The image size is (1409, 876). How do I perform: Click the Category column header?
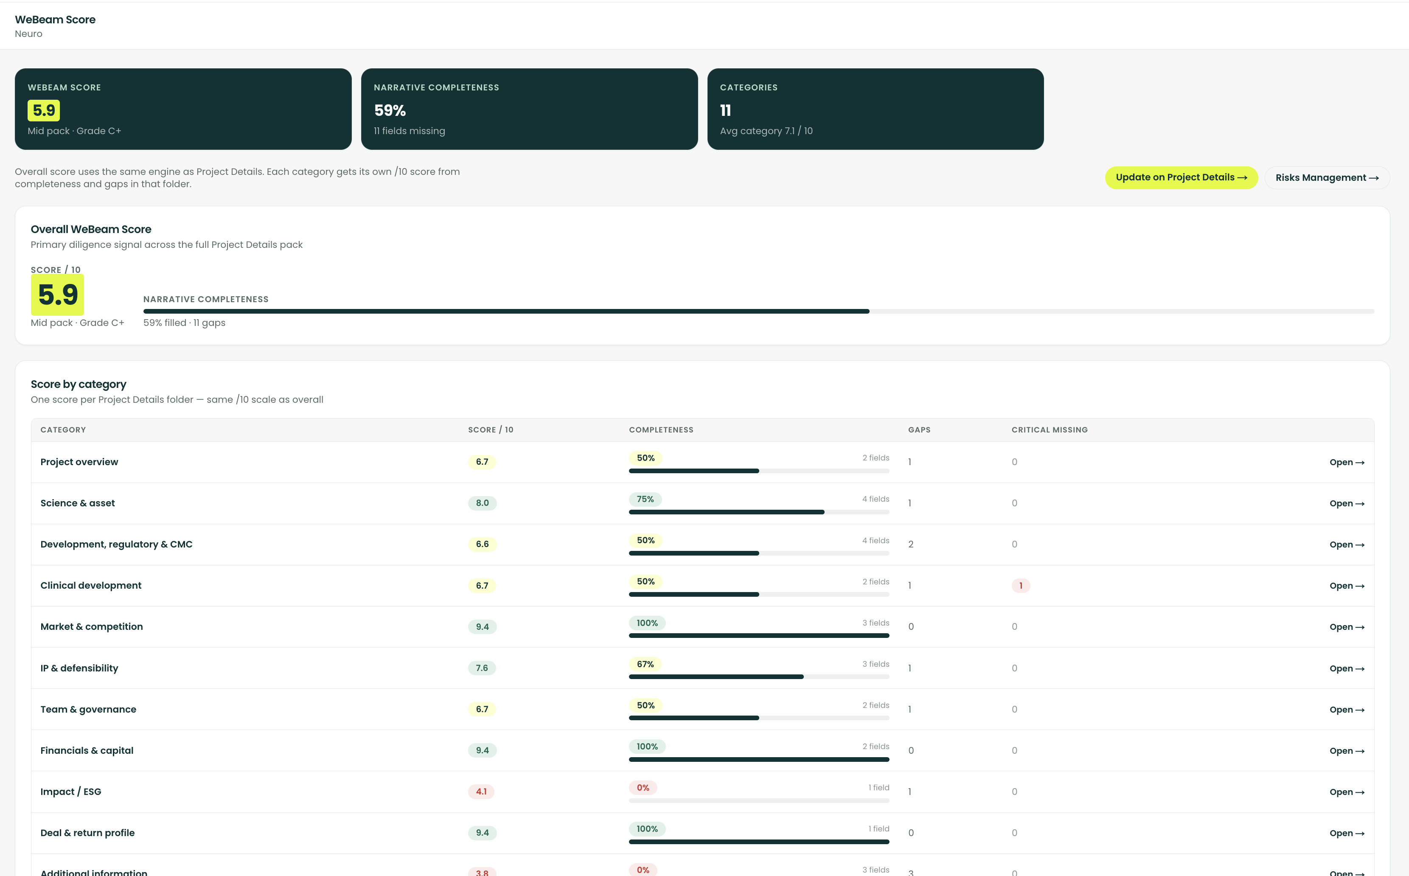coord(63,430)
